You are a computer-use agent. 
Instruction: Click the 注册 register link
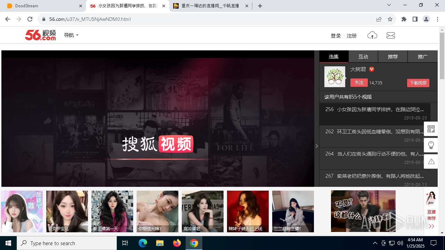352,36
